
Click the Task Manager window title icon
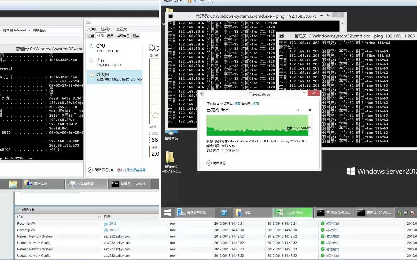pyautogui.click(x=88, y=22)
